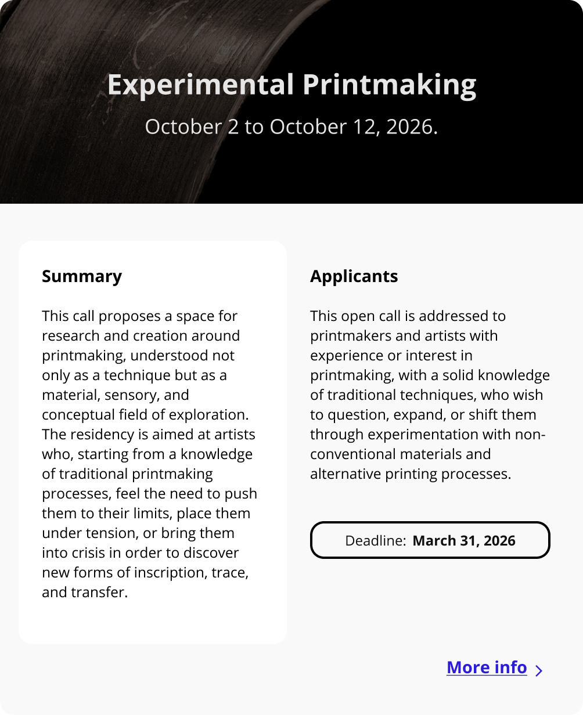This screenshot has width=583, height=715.
Task: Open the More info link
Action: coord(487,667)
